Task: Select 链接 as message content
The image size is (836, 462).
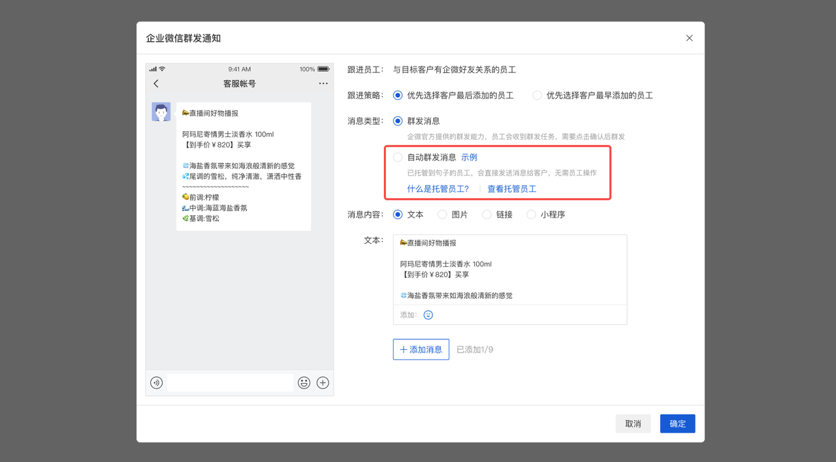Action: [x=487, y=215]
